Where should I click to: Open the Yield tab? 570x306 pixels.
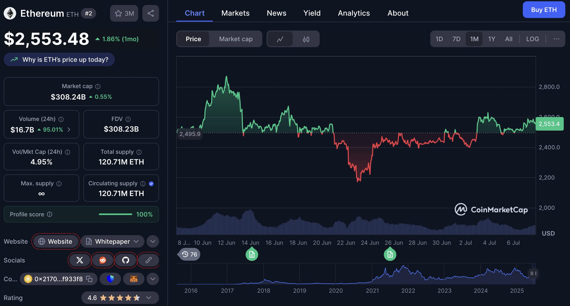tap(312, 13)
